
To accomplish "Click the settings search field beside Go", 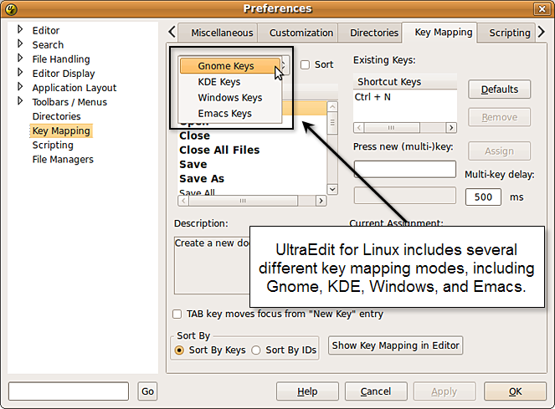I will 69,391.
